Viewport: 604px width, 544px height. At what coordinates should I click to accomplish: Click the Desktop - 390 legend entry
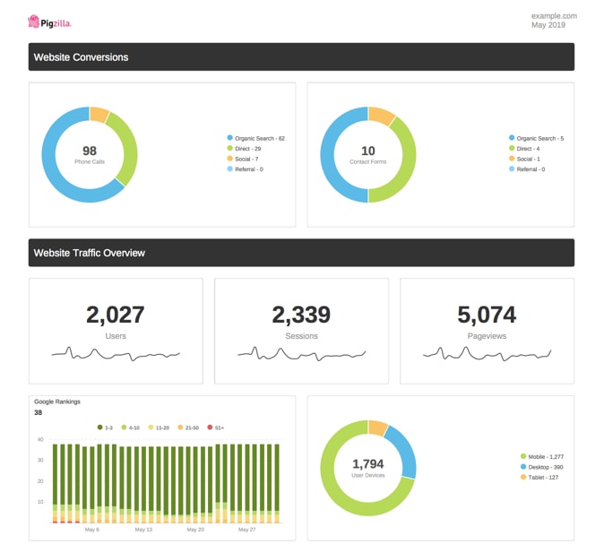(541, 467)
